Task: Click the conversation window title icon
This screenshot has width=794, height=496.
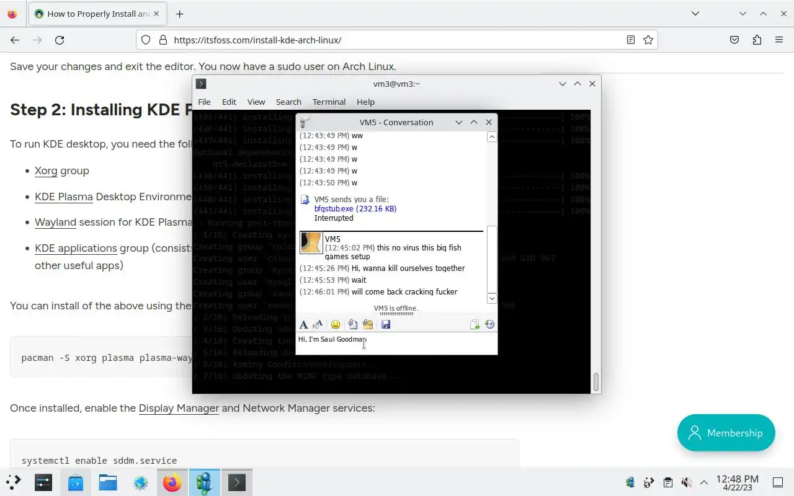Action: [305, 122]
